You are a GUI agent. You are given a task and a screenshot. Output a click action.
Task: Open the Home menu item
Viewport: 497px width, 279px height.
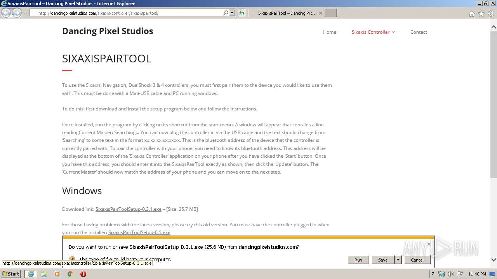330,32
